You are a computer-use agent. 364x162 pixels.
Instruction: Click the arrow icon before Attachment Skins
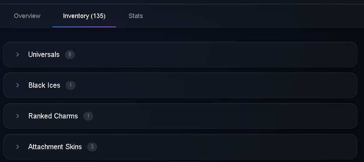tap(18, 147)
